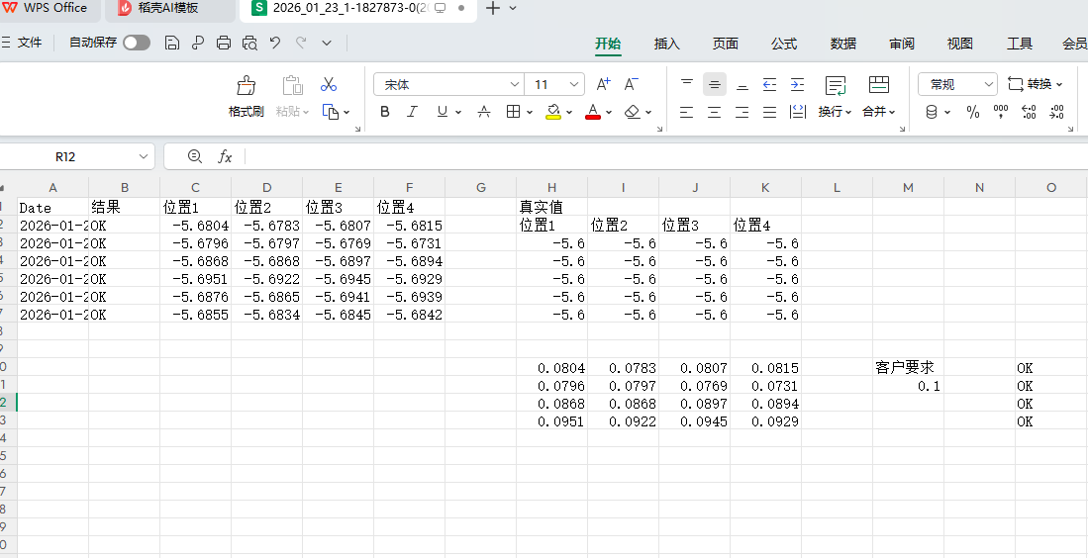The height and width of the screenshot is (558, 1088).
Task: Decrease indent in cell
Action: (769, 84)
